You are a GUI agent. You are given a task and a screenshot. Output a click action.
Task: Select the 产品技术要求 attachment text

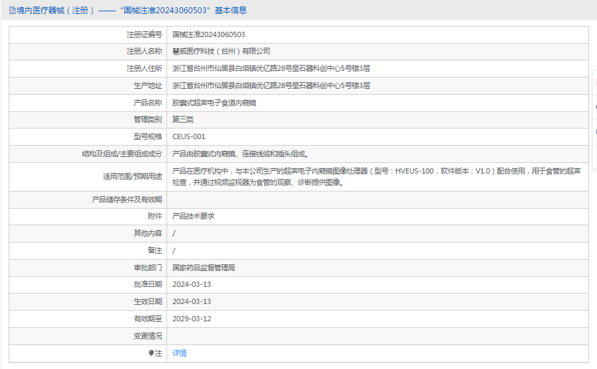pos(194,216)
